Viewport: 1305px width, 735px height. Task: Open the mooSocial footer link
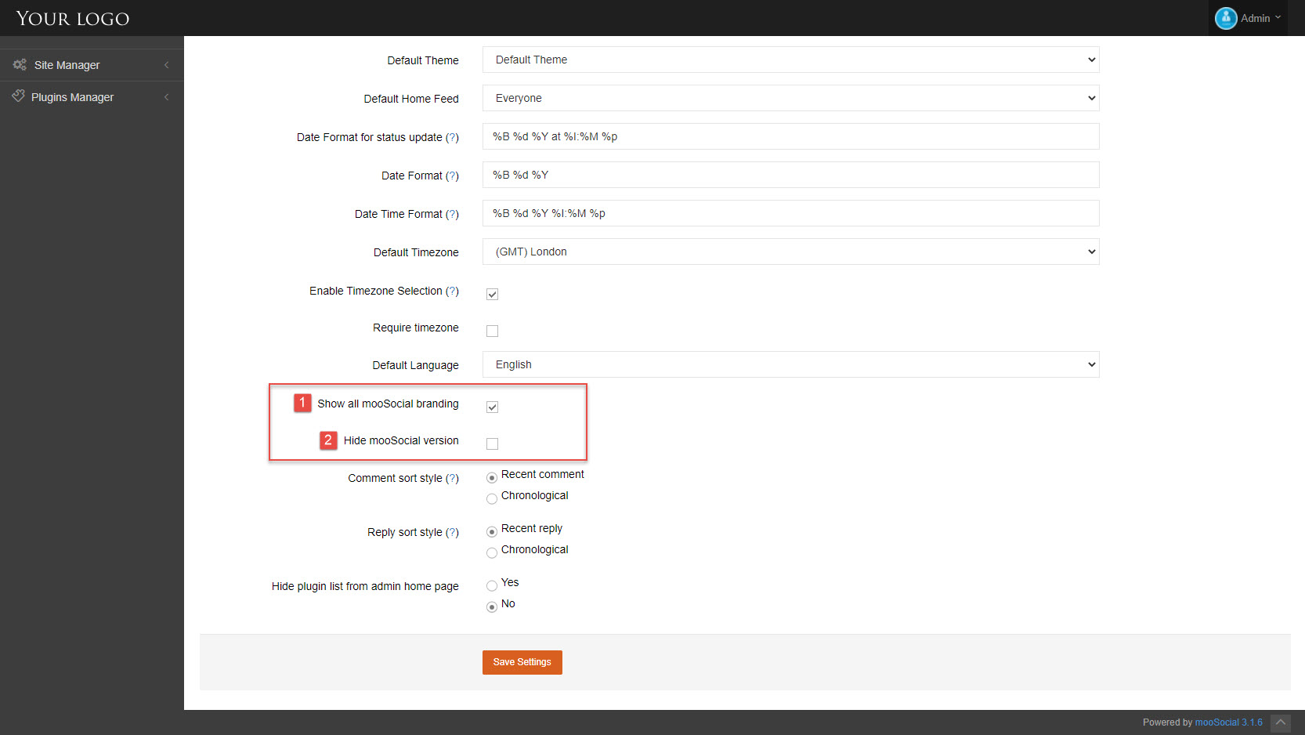pos(1228,722)
